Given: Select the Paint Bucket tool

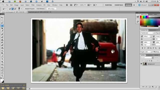Looking at the screenshot, I should point(2,48).
